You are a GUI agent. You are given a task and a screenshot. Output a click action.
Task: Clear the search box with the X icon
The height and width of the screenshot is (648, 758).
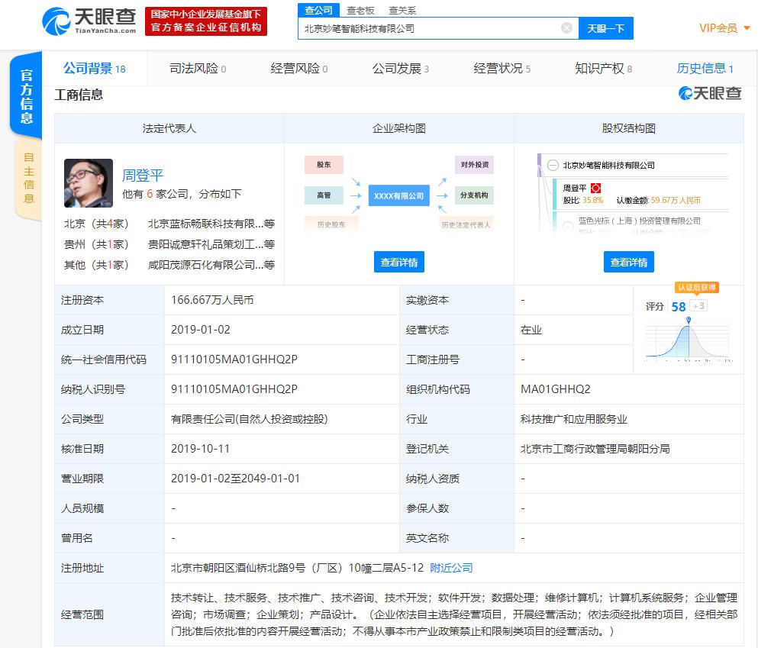click(566, 28)
